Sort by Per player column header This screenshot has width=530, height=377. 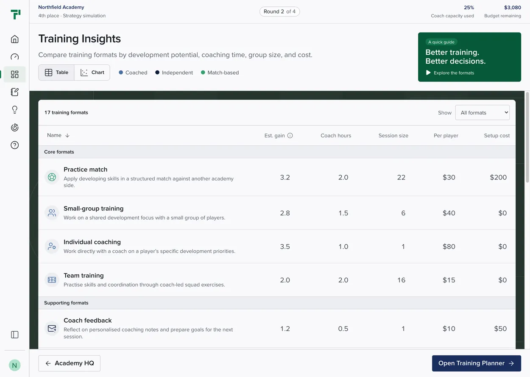coord(446,136)
